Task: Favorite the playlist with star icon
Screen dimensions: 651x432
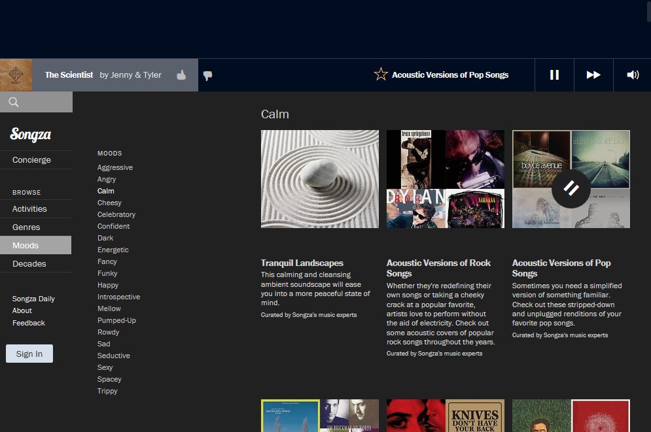Action: (381, 75)
